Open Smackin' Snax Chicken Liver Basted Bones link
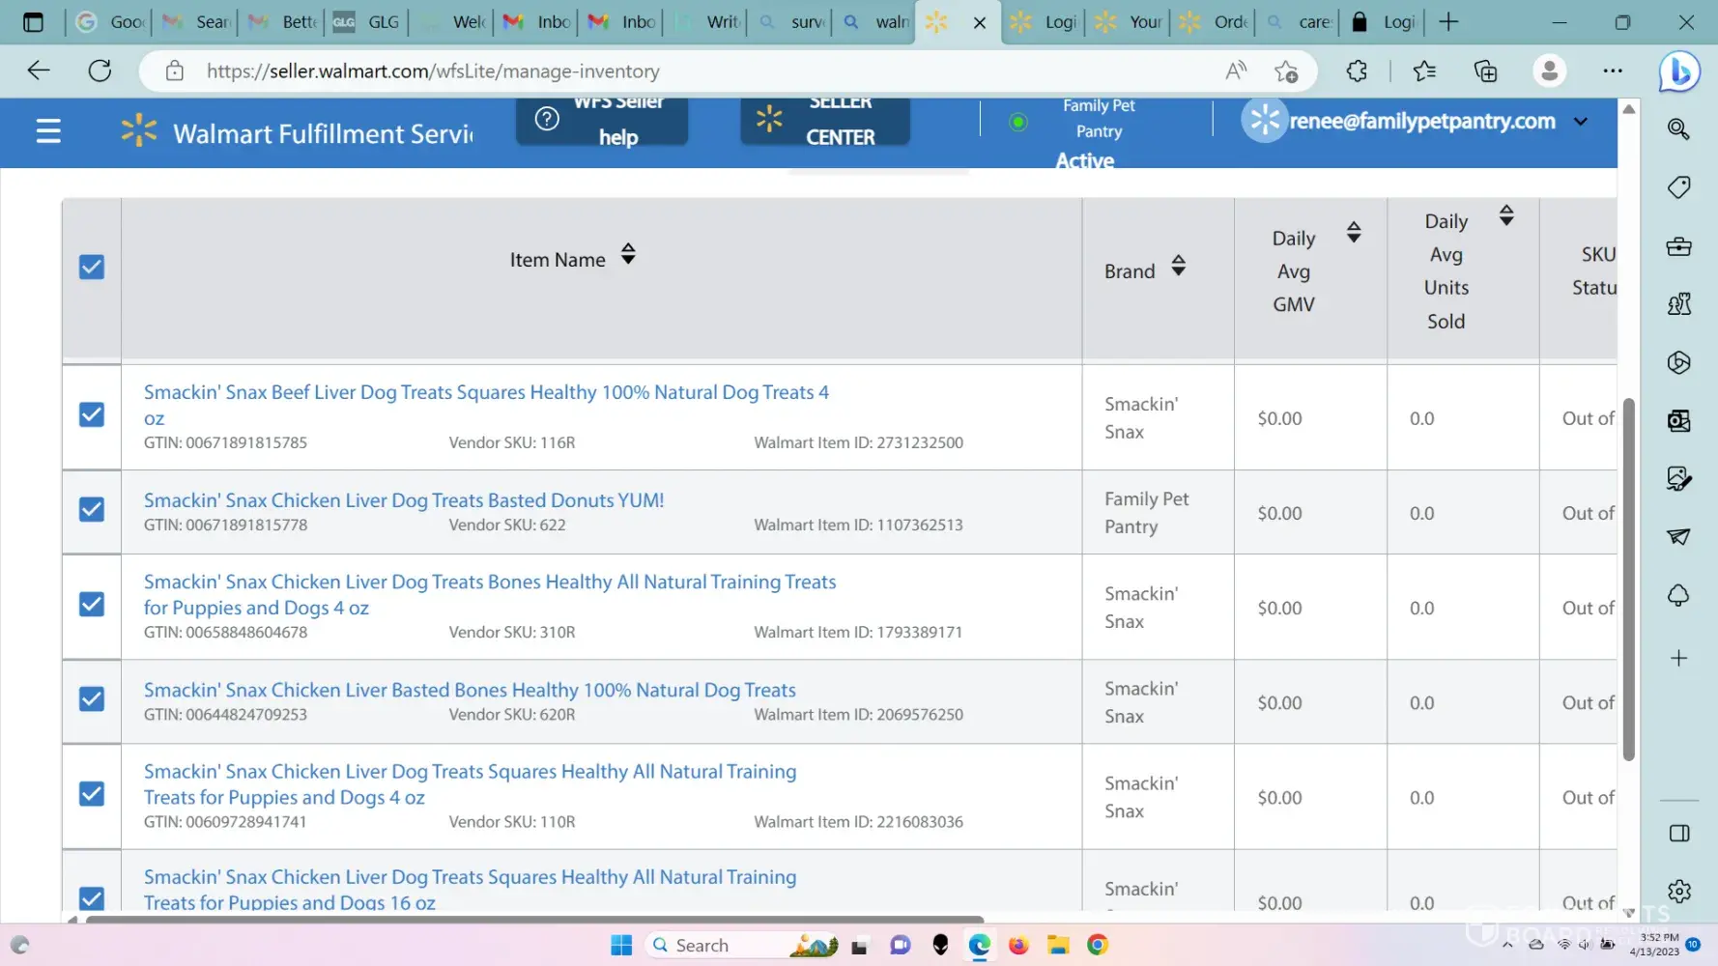The image size is (1718, 966). [x=470, y=690]
